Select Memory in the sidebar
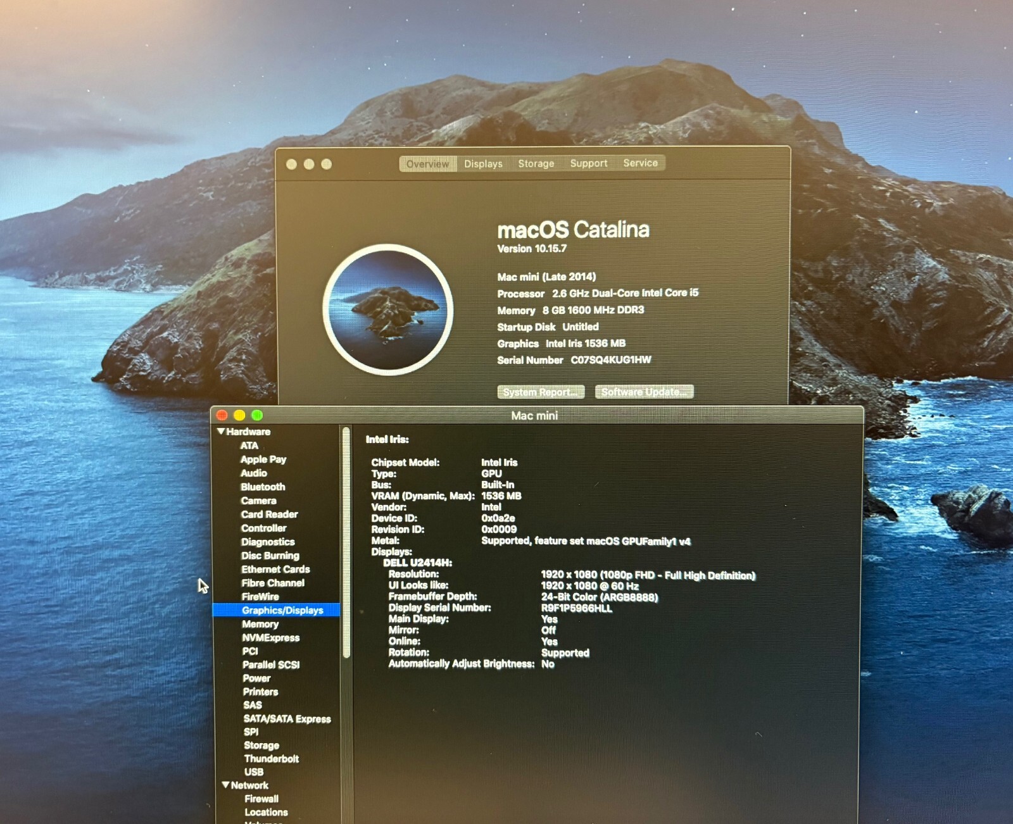The width and height of the screenshot is (1013, 824). (x=260, y=624)
